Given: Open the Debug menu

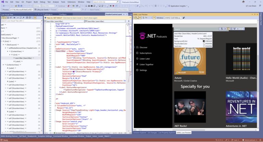Looking at the screenshot, I should (42, 2).
